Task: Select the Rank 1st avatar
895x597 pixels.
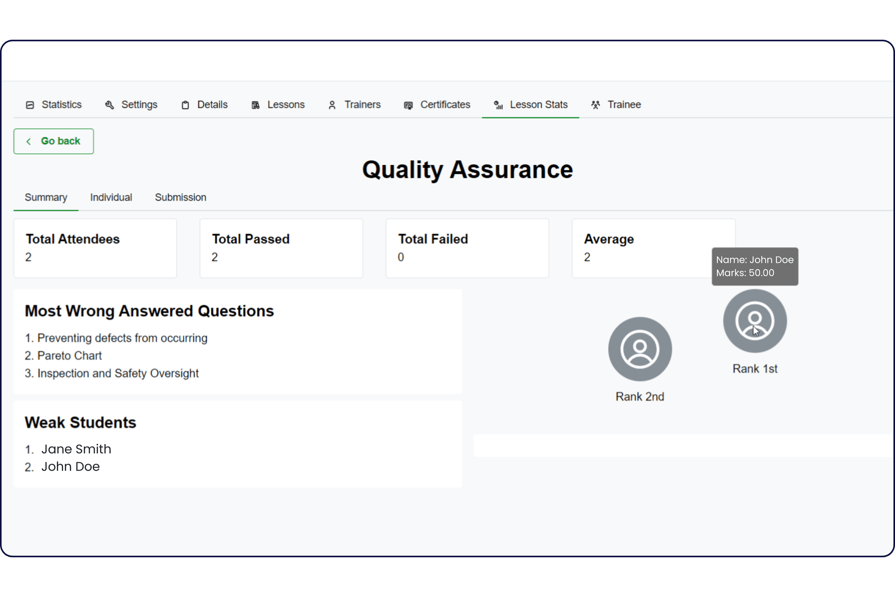Action: coord(754,321)
